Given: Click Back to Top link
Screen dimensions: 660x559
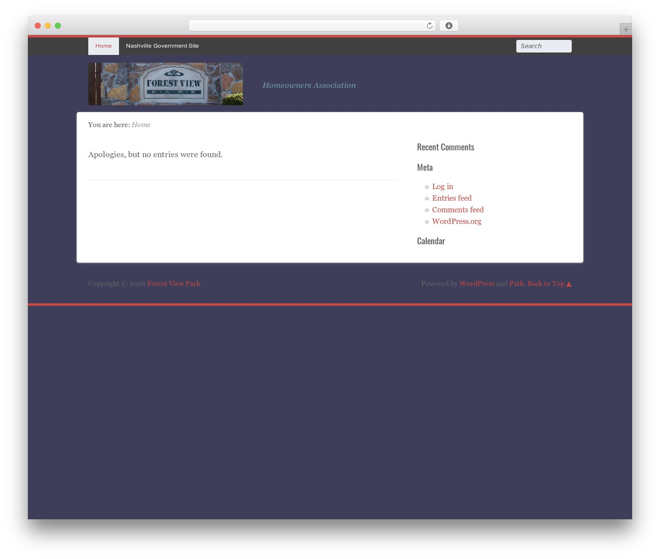Looking at the screenshot, I should click(549, 284).
